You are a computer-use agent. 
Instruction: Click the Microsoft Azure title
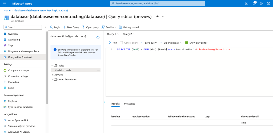[22, 3]
